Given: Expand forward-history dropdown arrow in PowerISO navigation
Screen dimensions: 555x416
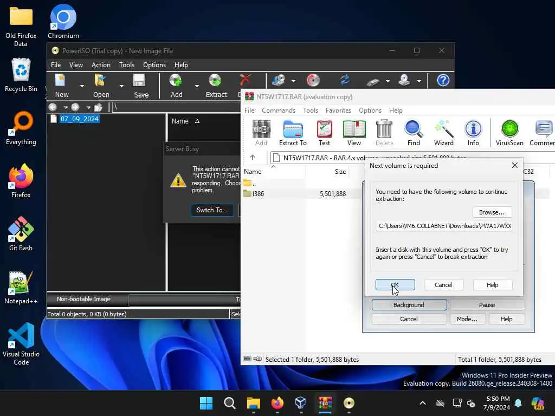Looking at the screenshot, I should click(x=88, y=107).
